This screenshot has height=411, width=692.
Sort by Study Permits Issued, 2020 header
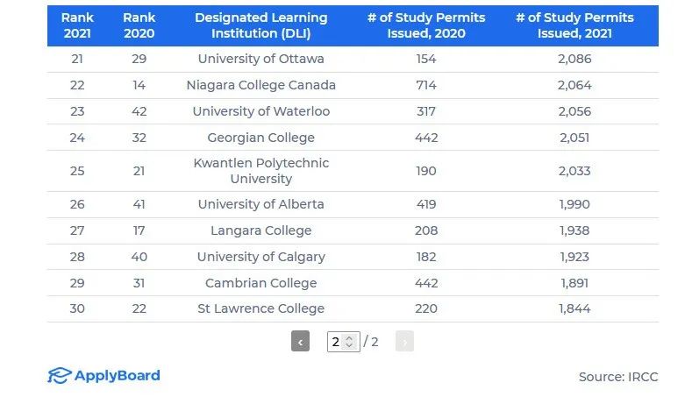point(426,25)
